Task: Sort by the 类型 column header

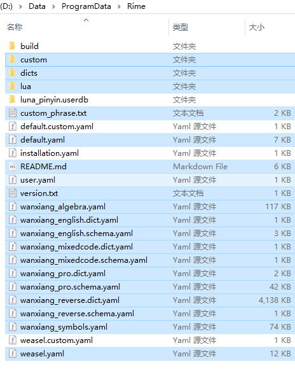Action: 181,27
